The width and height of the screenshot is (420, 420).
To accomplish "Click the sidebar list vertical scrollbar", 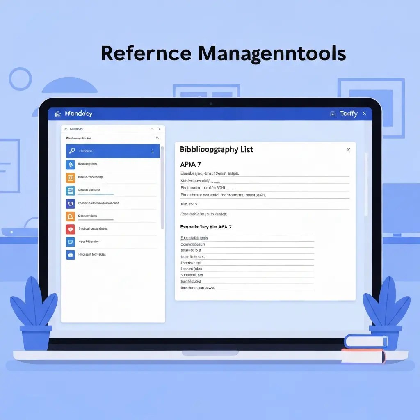I will click(x=162, y=187).
